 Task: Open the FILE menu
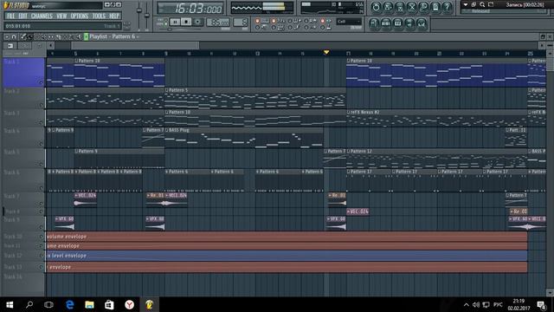[x=11, y=16]
